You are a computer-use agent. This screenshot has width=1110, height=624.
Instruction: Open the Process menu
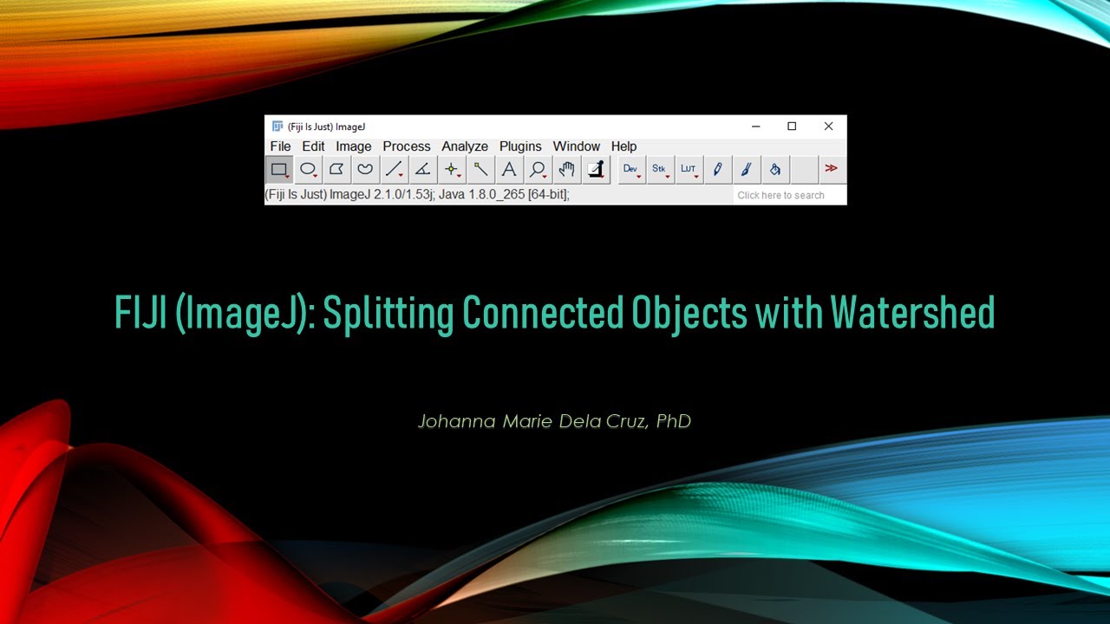[x=407, y=146]
